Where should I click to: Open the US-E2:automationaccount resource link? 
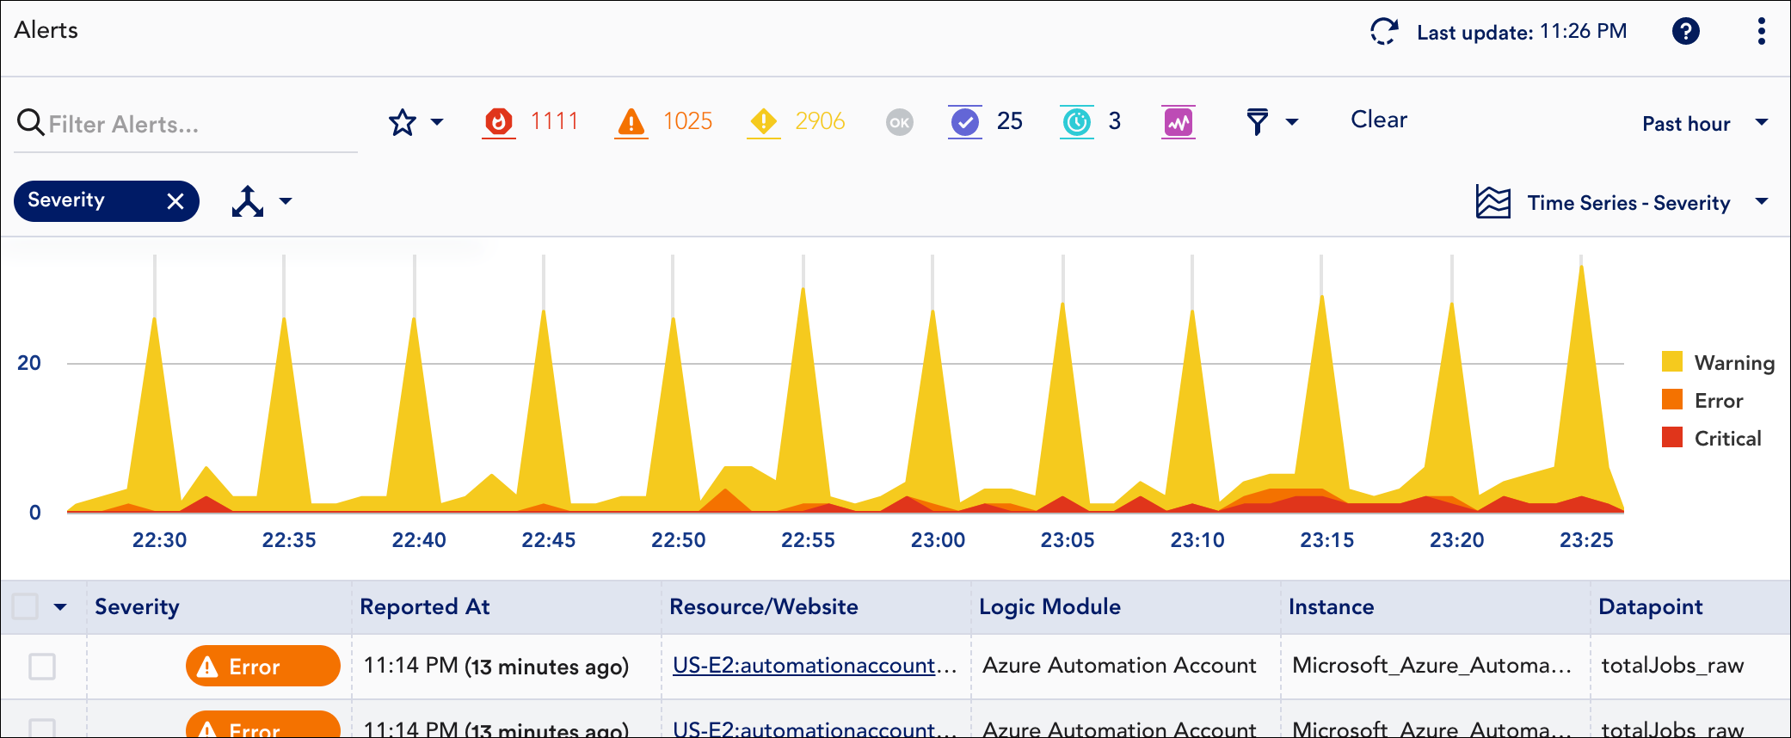coord(814,665)
